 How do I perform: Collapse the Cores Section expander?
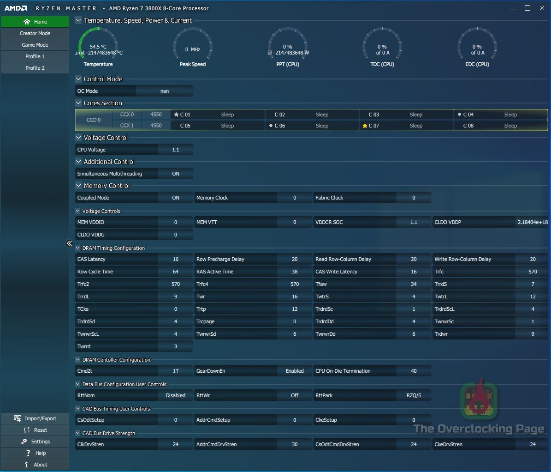click(x=78, y=103)
